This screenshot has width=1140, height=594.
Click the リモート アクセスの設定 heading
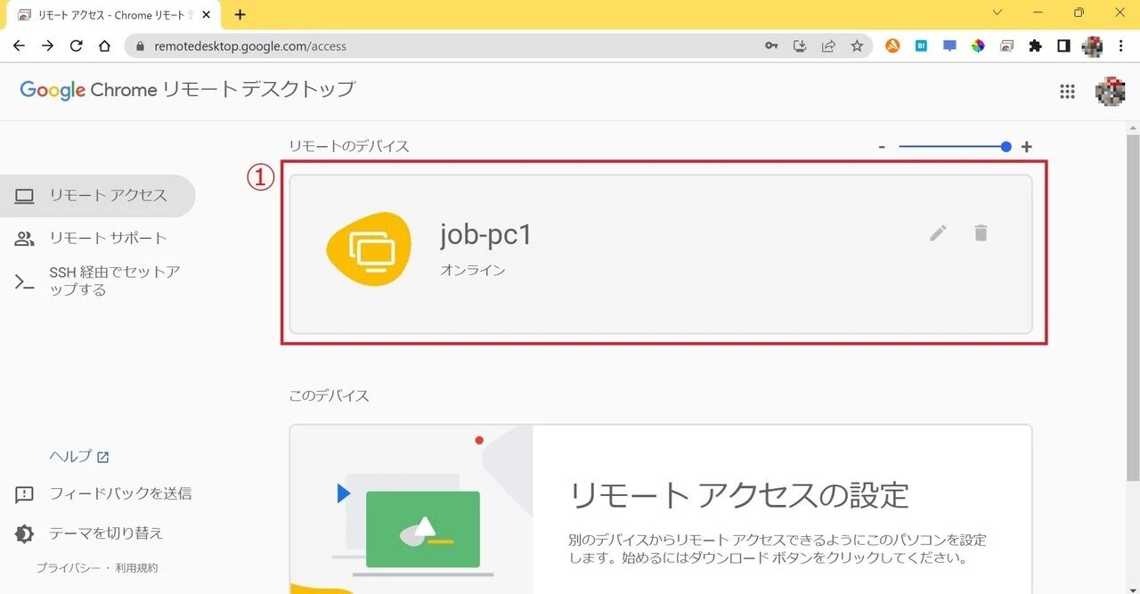point(739,495)
